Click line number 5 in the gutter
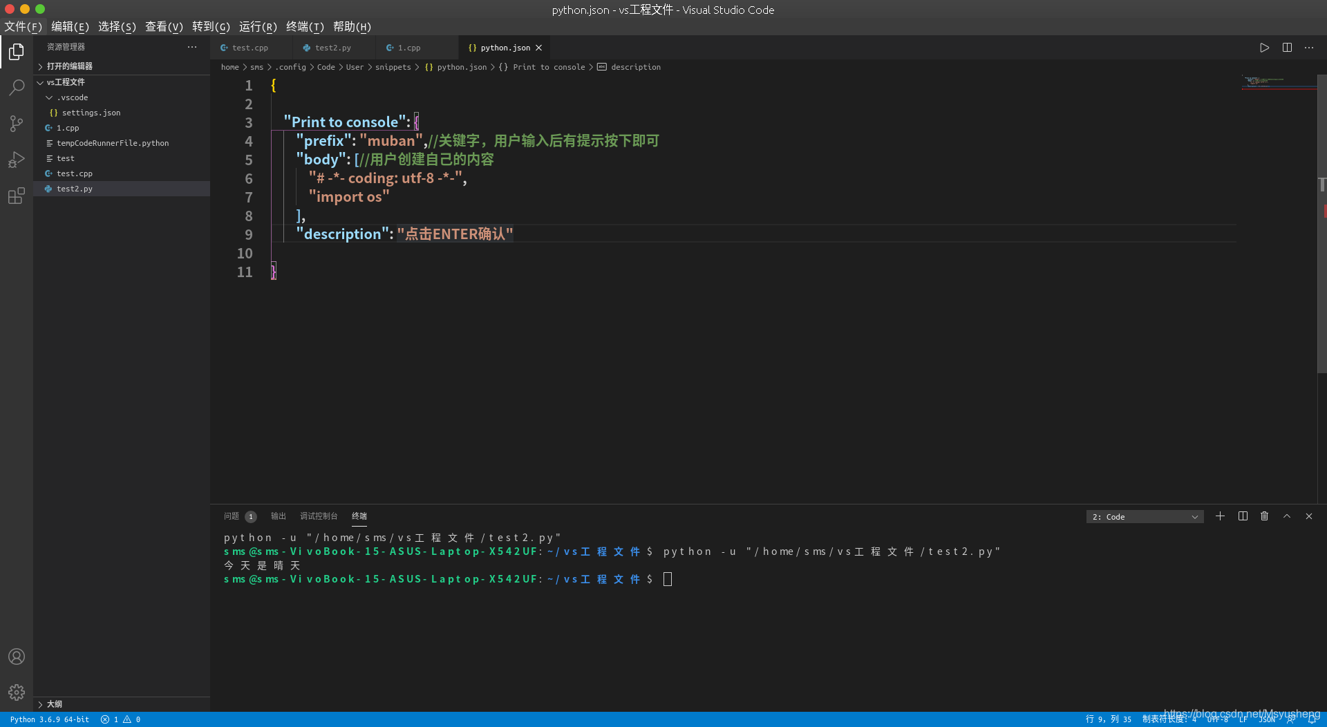Viewport: 1327px width, 727px height. pos(249,160)
